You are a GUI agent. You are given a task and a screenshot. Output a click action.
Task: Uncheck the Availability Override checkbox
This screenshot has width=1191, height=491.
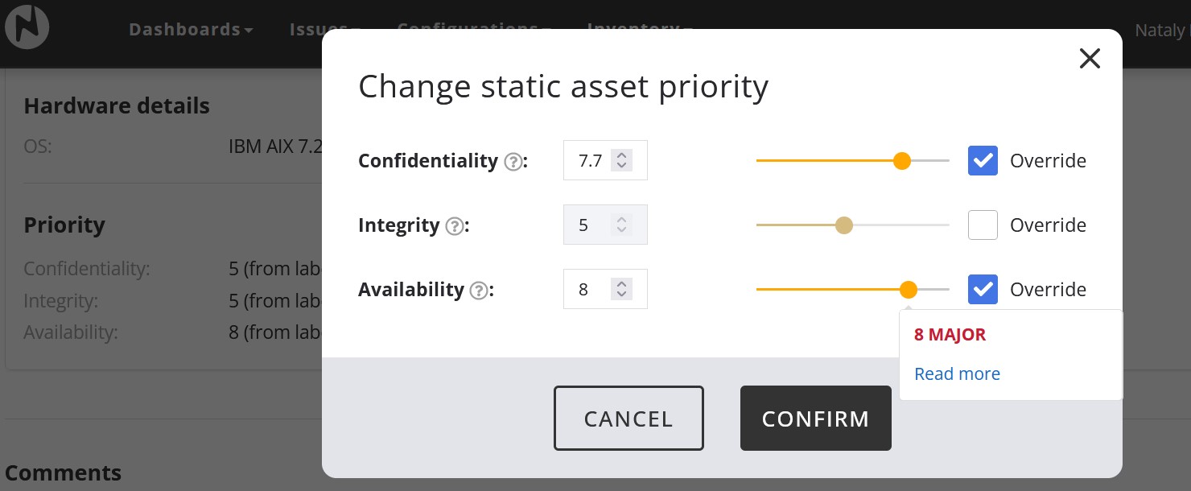click(983, 290)
